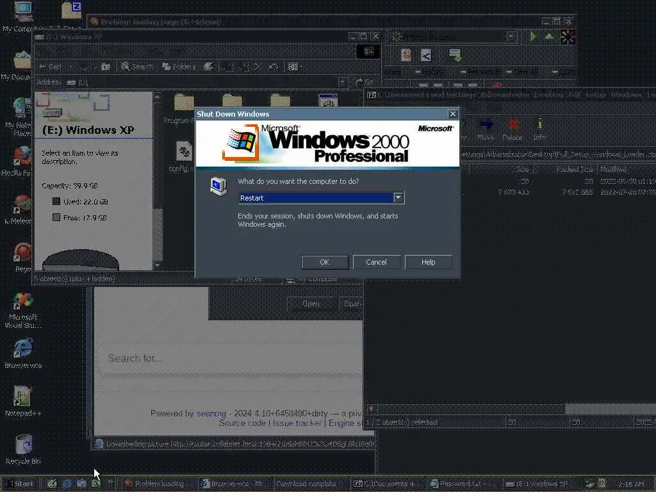
Task: Sort 7-Zip list by Size column
Action: click(x=501, y=169)
